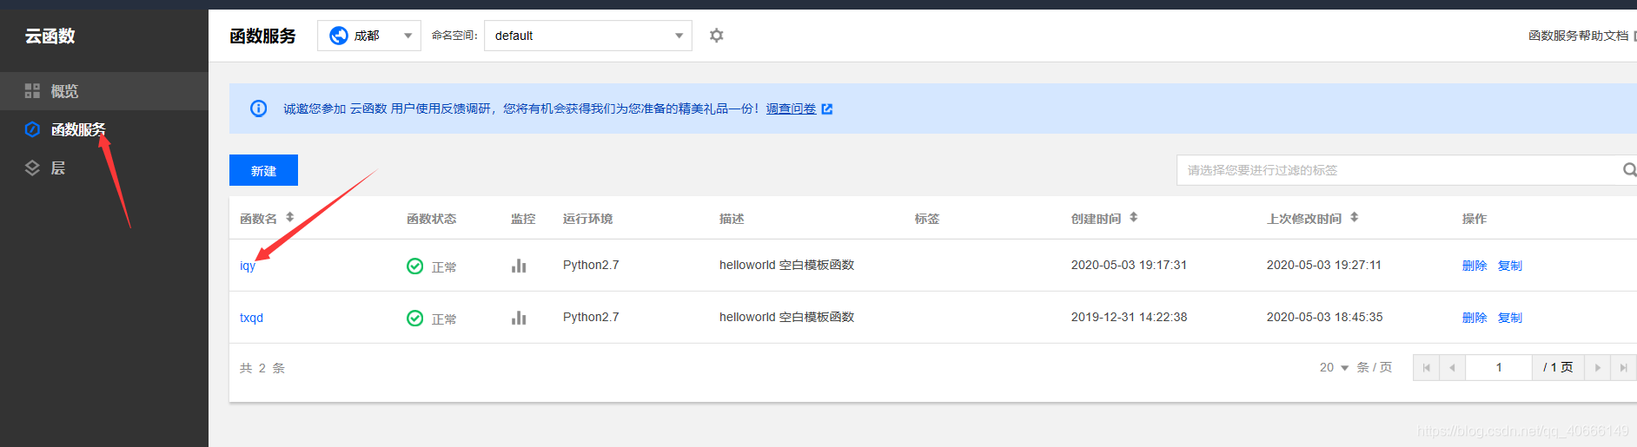
Task: Open the 20 条/页 page size dropdown
Action: pos(1335,367)
